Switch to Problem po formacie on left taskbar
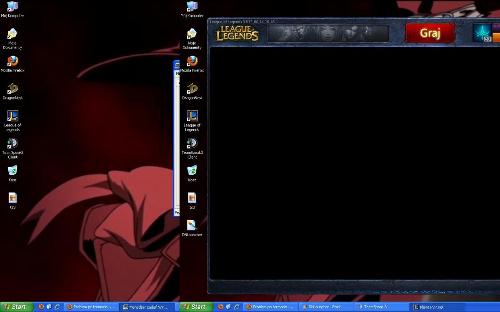The width and height of the screenshot is (500, 312). [91, 307]
